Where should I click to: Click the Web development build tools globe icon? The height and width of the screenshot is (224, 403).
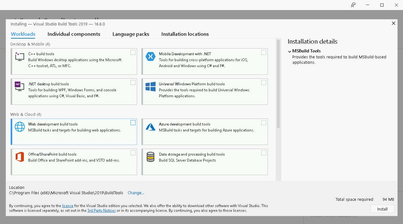(x=20, y=127)
